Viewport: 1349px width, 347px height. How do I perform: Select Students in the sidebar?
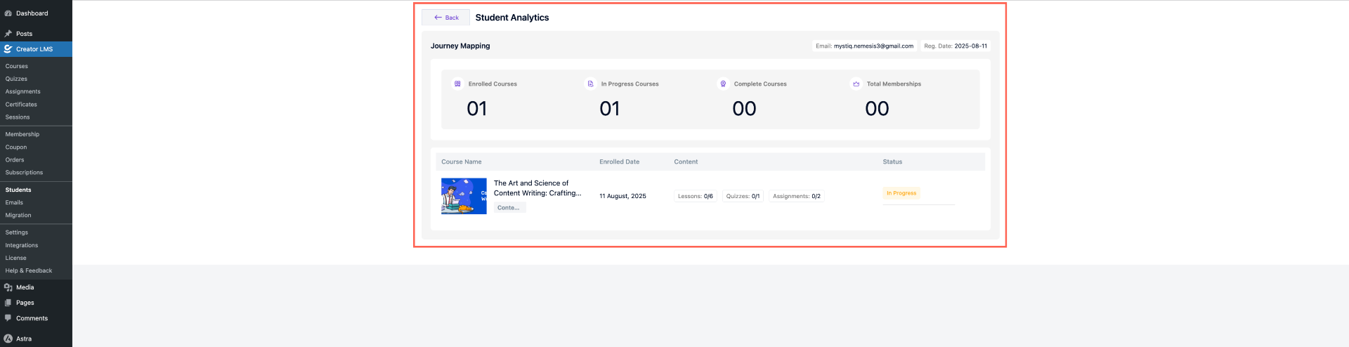(x=18, y=190)
